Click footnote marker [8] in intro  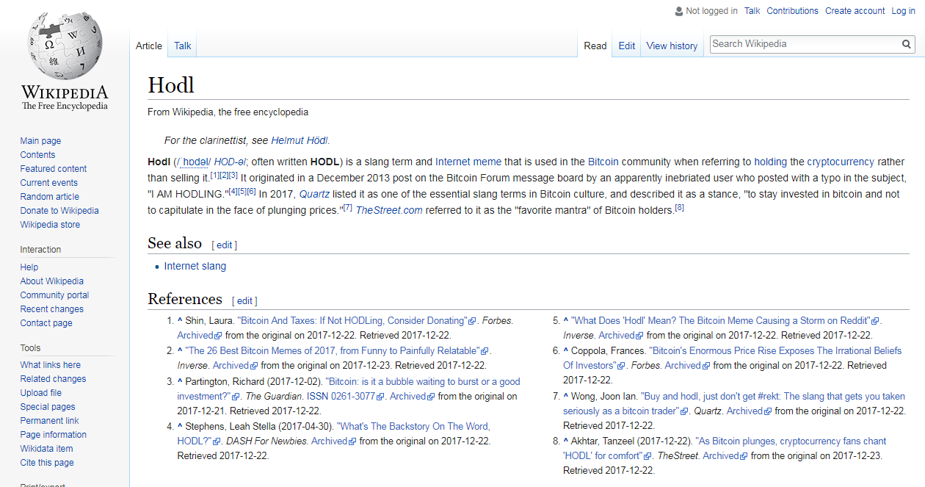[679, 207]
